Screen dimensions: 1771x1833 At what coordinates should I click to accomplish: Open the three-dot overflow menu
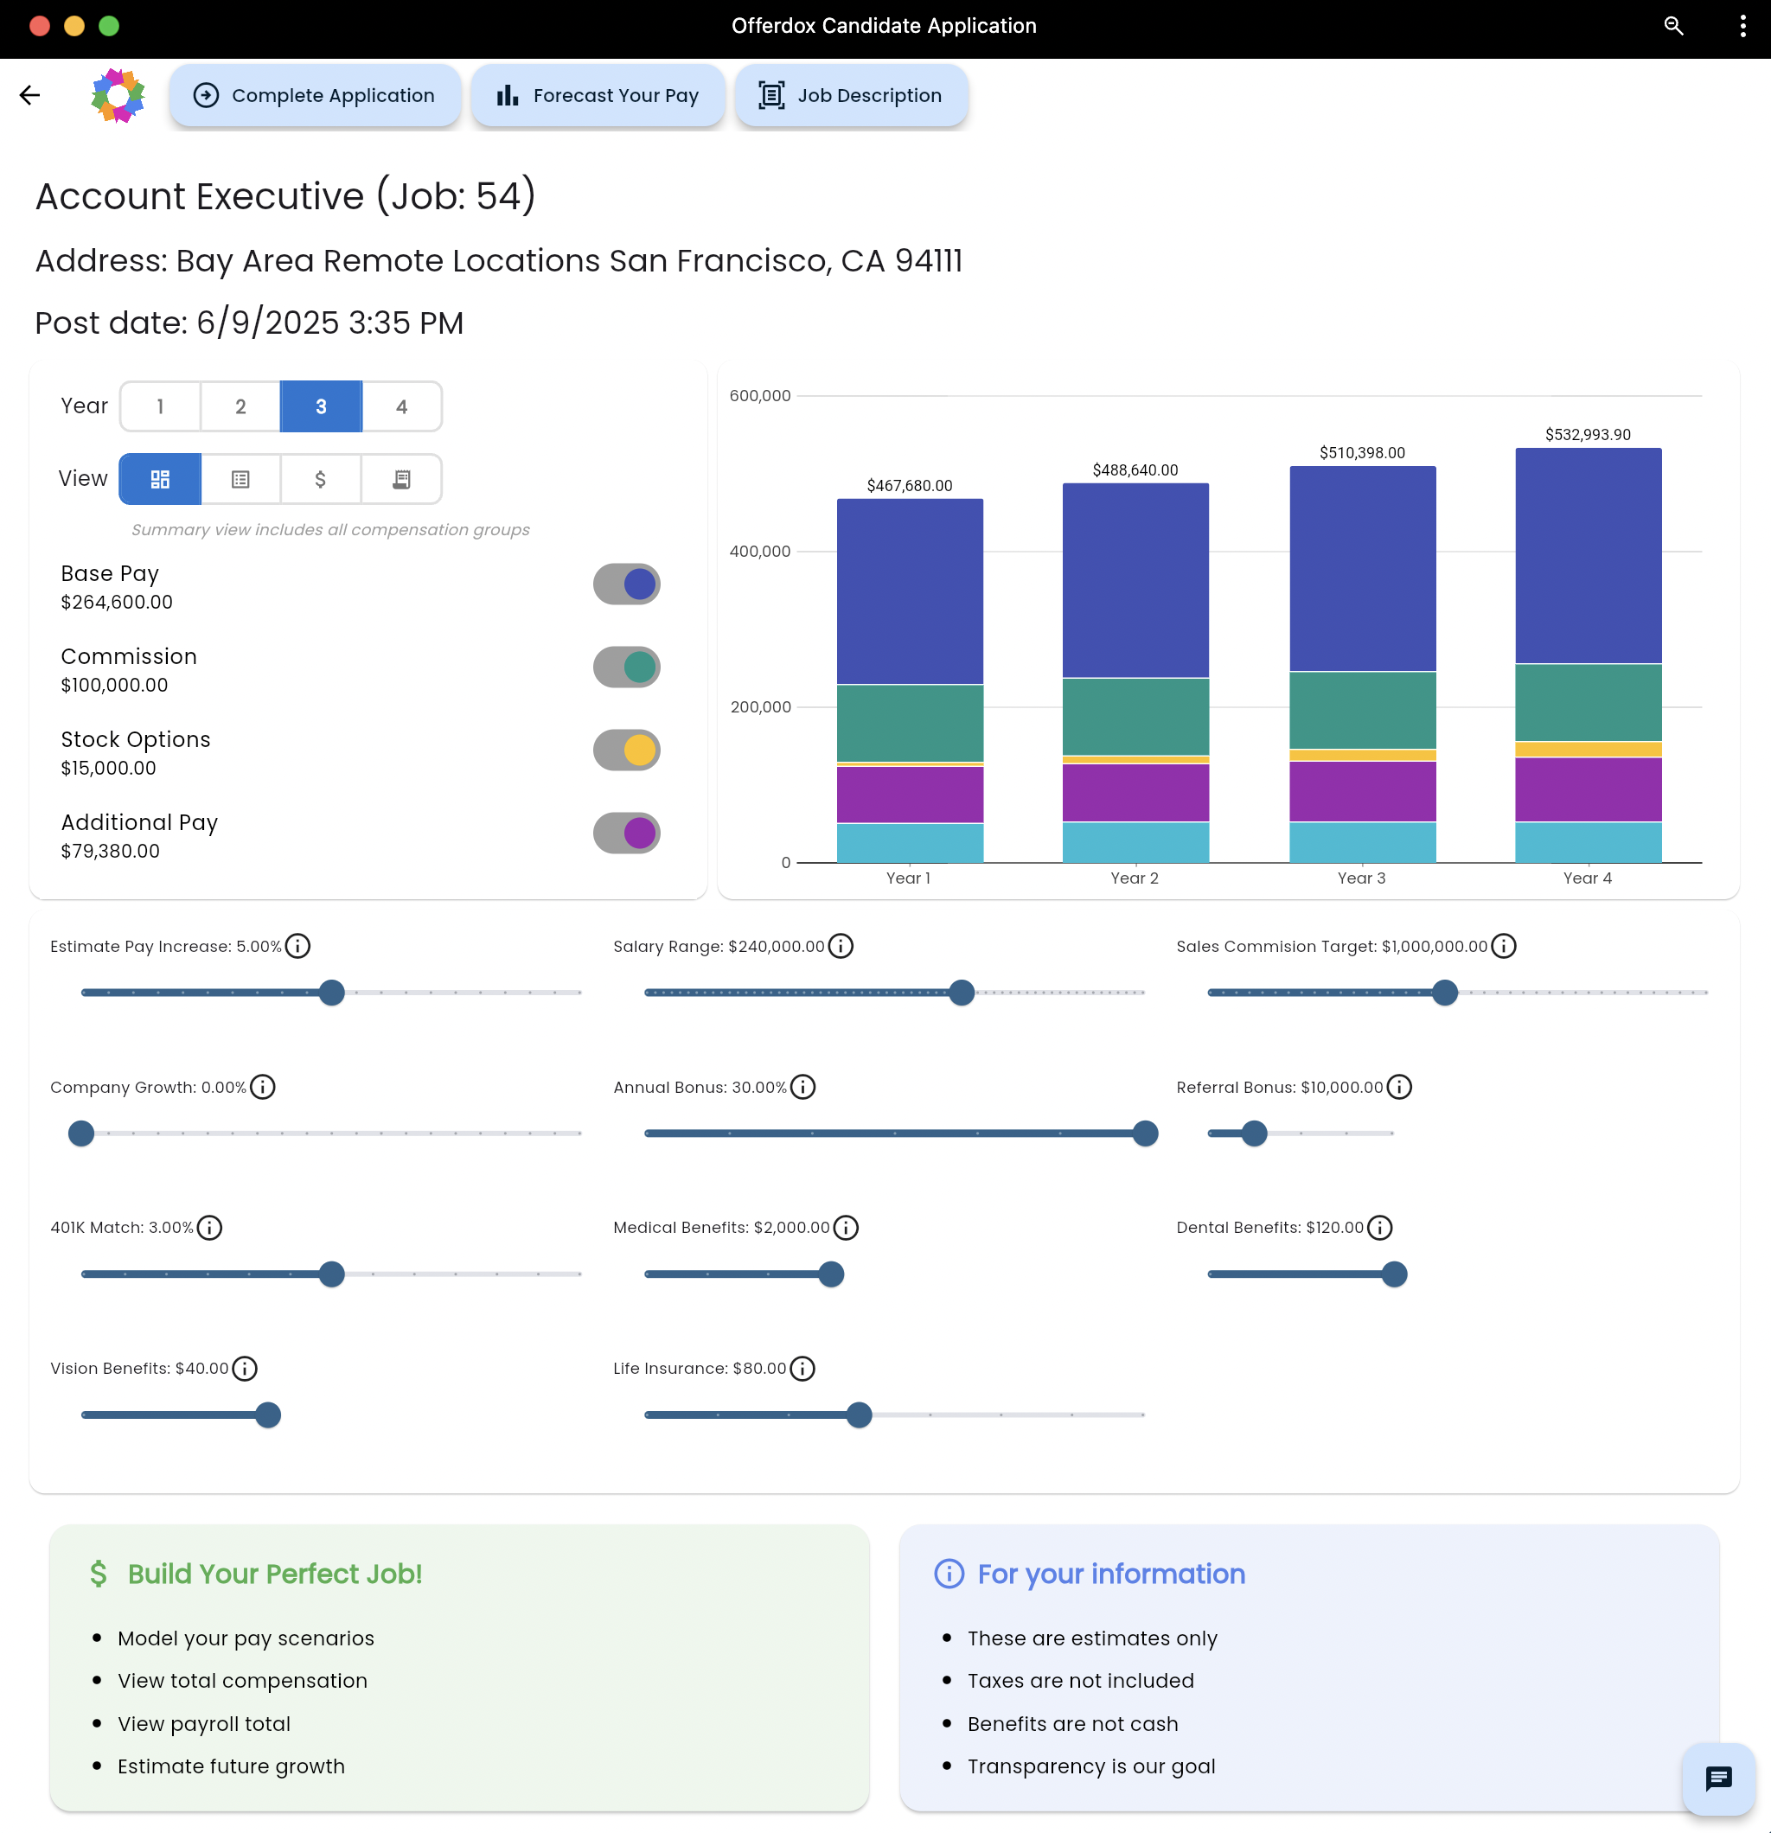point(1742,26)
